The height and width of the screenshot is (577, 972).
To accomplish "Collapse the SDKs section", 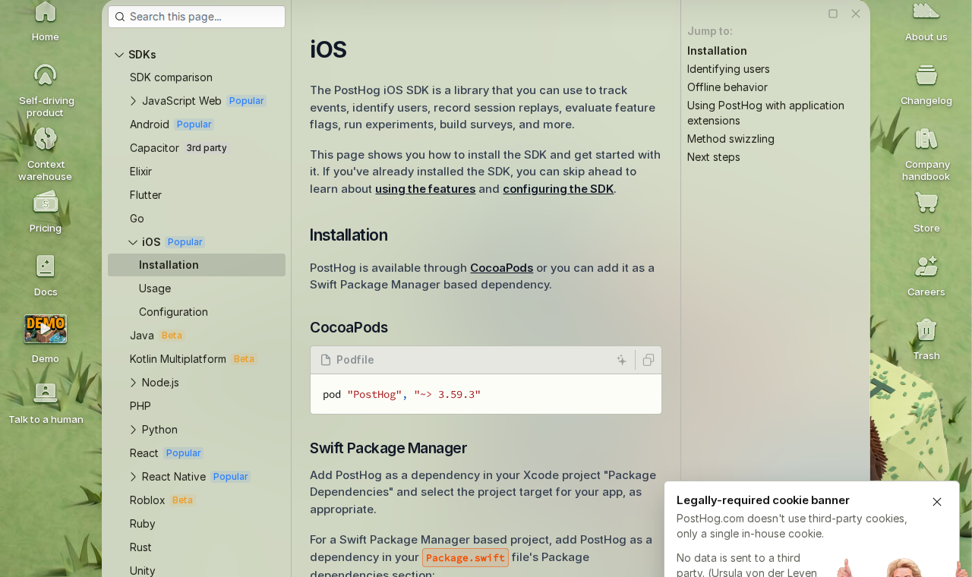I will coord(119,55).
